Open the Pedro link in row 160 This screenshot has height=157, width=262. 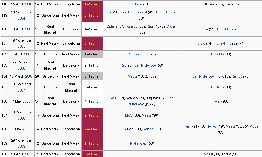pos(226,154)
